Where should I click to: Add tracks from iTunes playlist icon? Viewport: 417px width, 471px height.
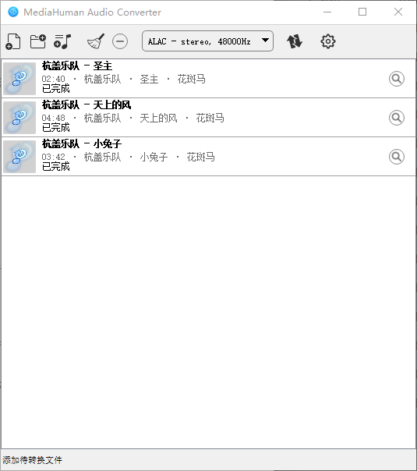coord(62,41)
